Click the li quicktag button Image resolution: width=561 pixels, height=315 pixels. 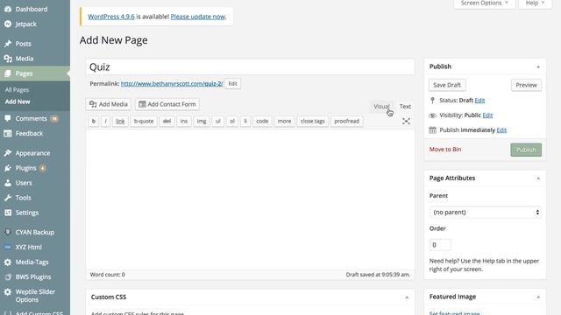[x=245, y=121]
